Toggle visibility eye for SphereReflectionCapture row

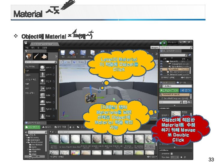(x=161, y=67)
